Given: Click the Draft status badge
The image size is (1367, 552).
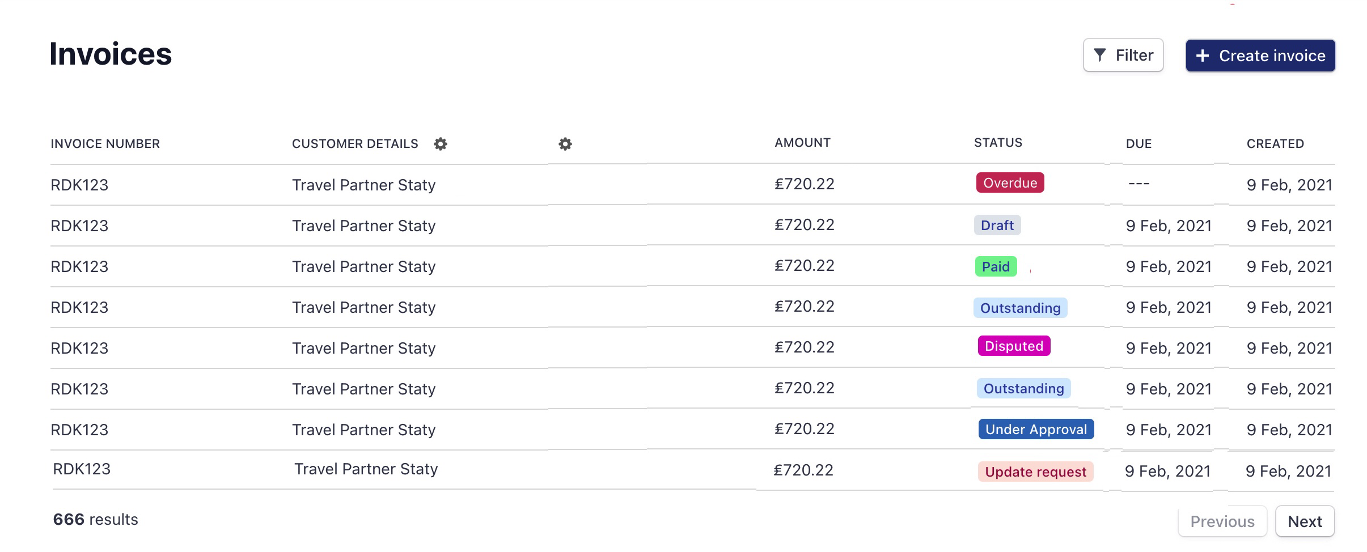Looking at the screenshot, I should tap(997, 225).
